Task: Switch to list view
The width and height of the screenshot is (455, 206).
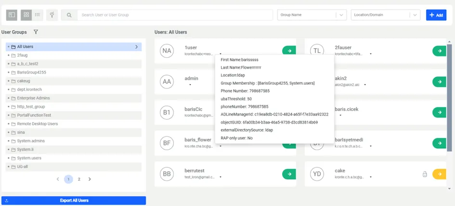Action: click(x=38, y=15)
